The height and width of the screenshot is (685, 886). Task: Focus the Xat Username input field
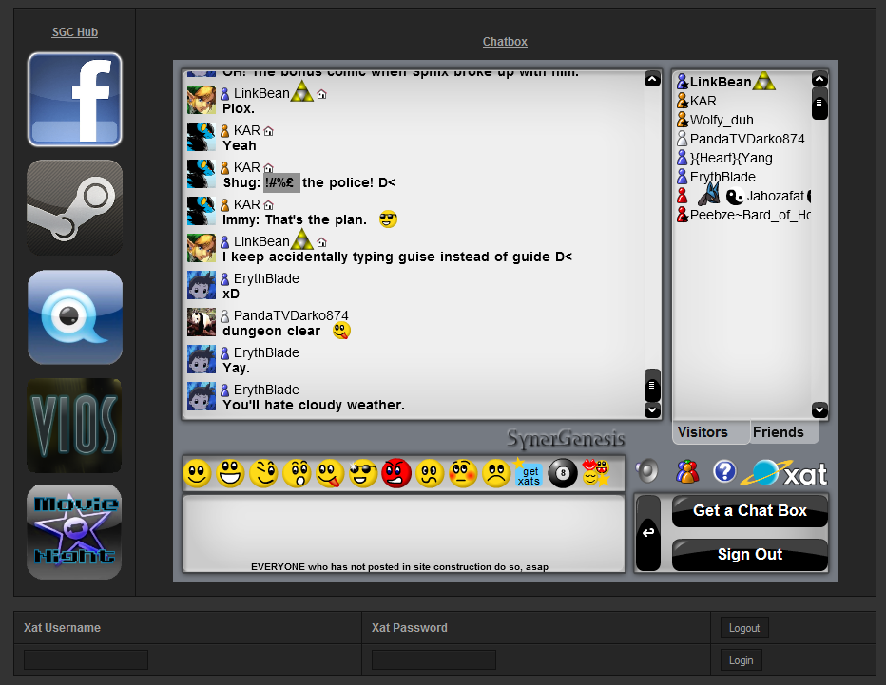point(86,659)
